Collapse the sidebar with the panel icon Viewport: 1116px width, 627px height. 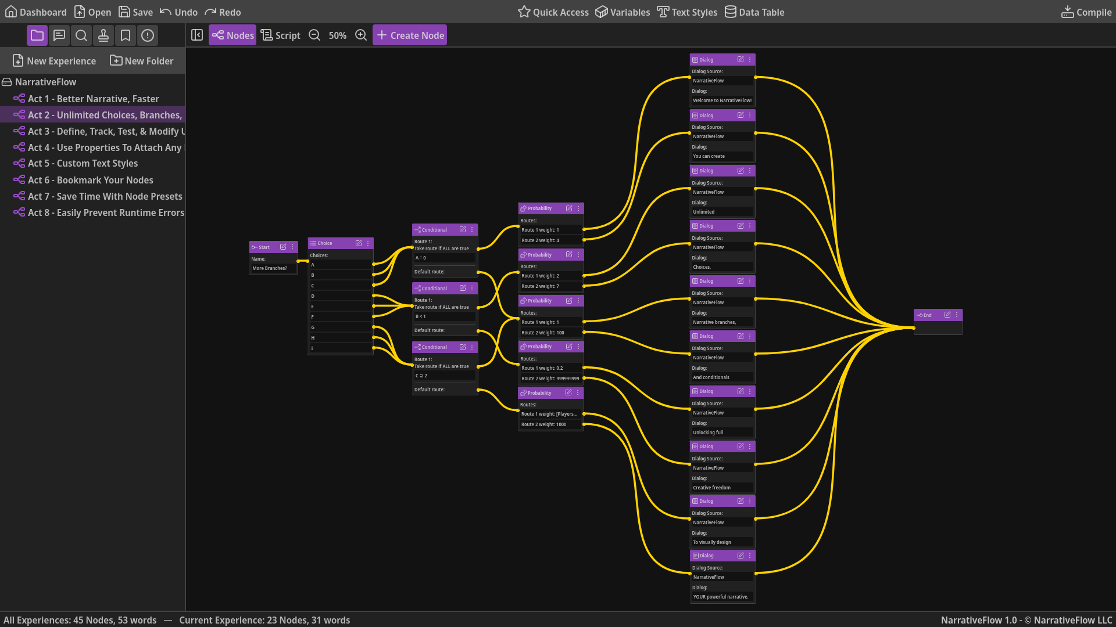197,35
